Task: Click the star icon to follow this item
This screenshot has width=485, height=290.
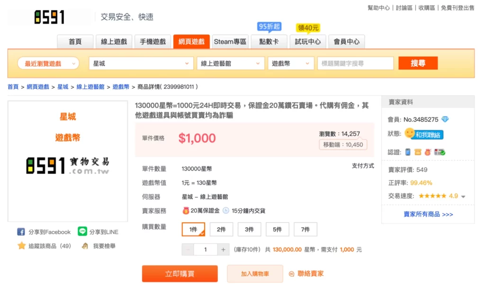Action: pyautogui.click(x=21, y=246)
